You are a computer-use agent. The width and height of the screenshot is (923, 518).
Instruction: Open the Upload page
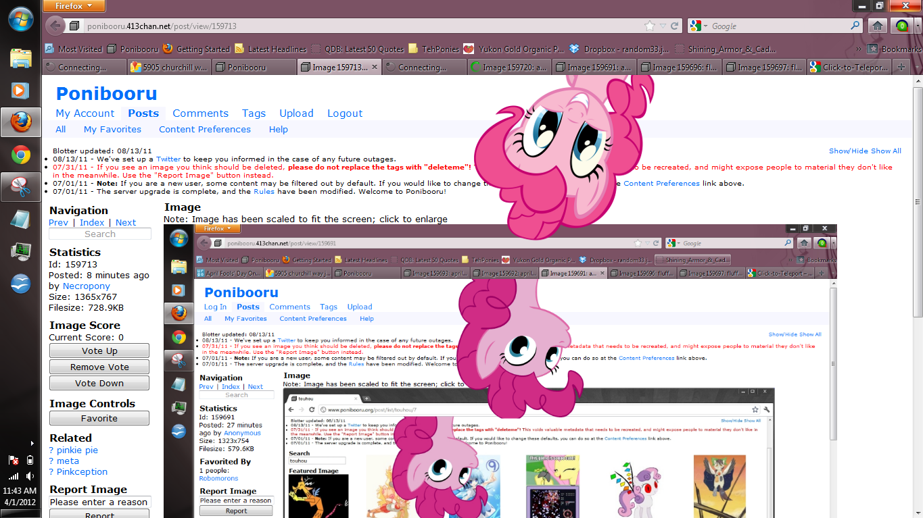296,113
